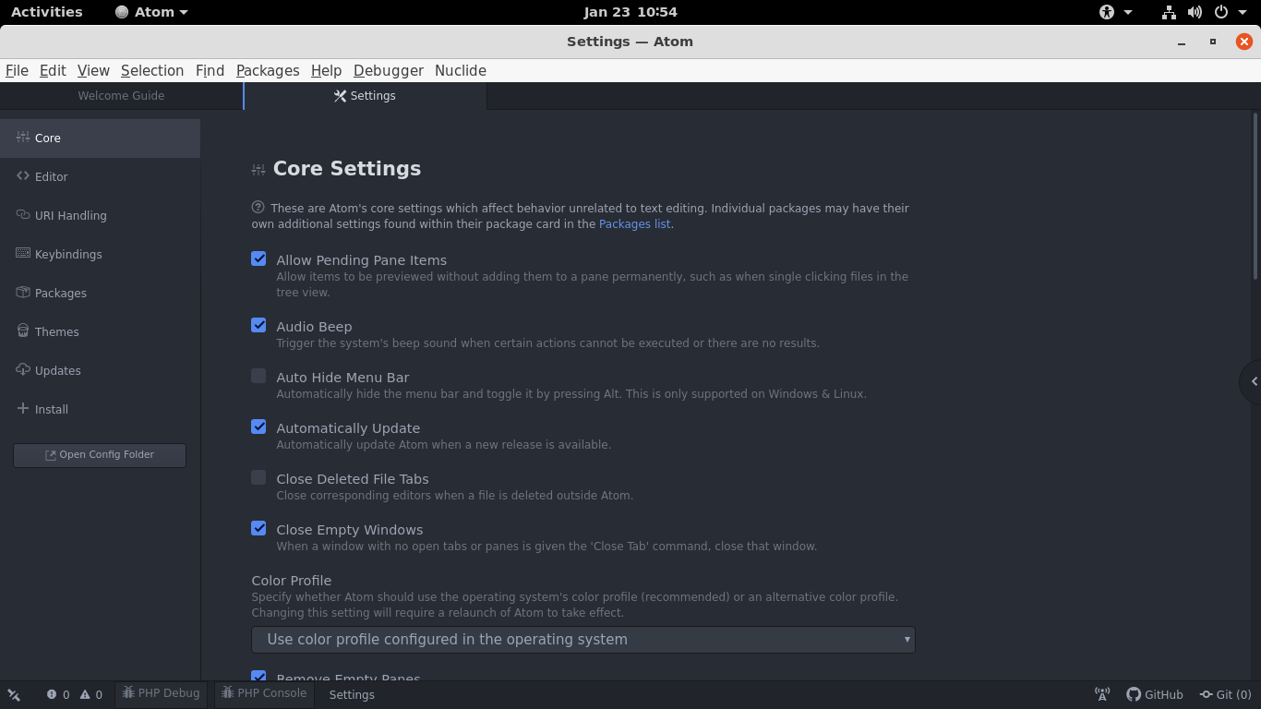Viewport: 1261px width, 709px height.
Task: Disable the Audio Beep checkbox
Action: click(258, 326)
